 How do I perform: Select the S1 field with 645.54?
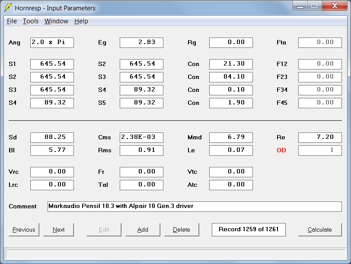(52, 64)
